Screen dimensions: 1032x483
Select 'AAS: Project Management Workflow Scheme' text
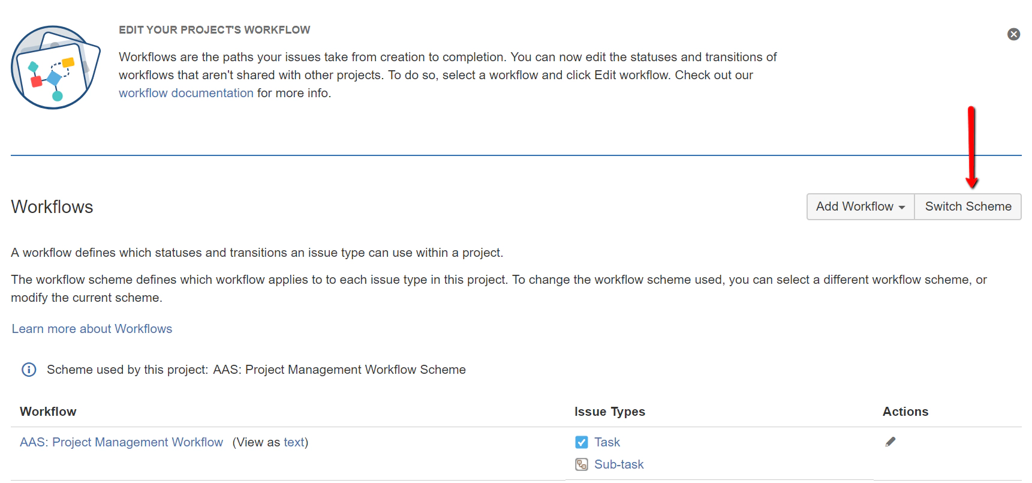(x=339, y=370)
